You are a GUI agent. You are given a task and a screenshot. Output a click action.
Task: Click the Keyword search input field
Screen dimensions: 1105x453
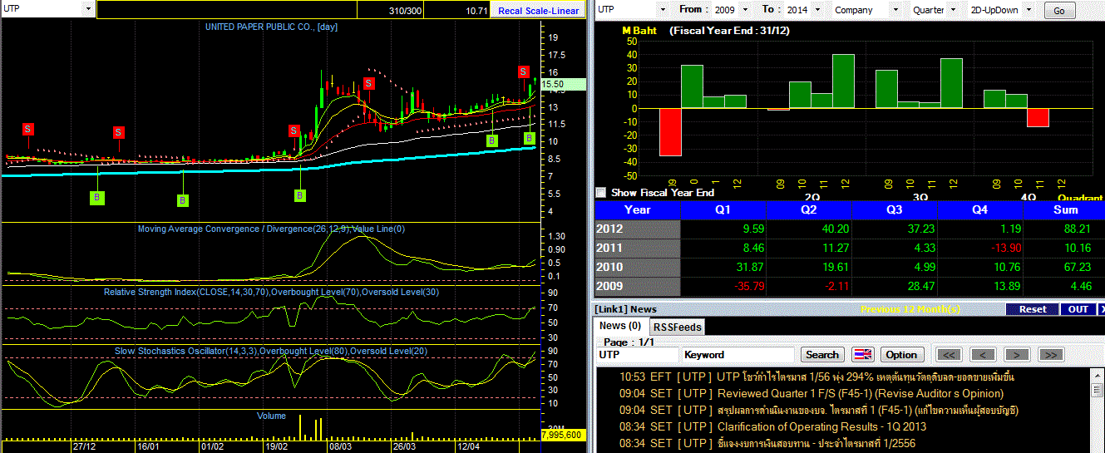click(738, 355)
